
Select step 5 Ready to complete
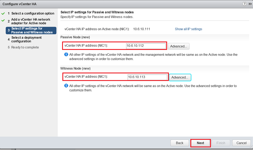pyautogui.click(x=25, y=47)
